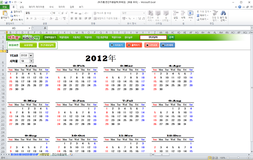This screenshot has width=253, height=160.
Task: Open the font size dropdown showing 10
Action: (59, 13)
